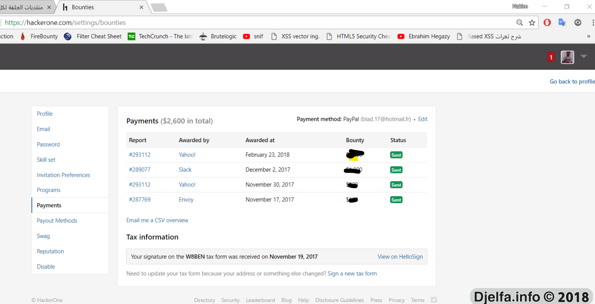This screenshot has height=304, width=595.
Task: Open report #293112 from February 23, 2018
Action: click(140, 155)
